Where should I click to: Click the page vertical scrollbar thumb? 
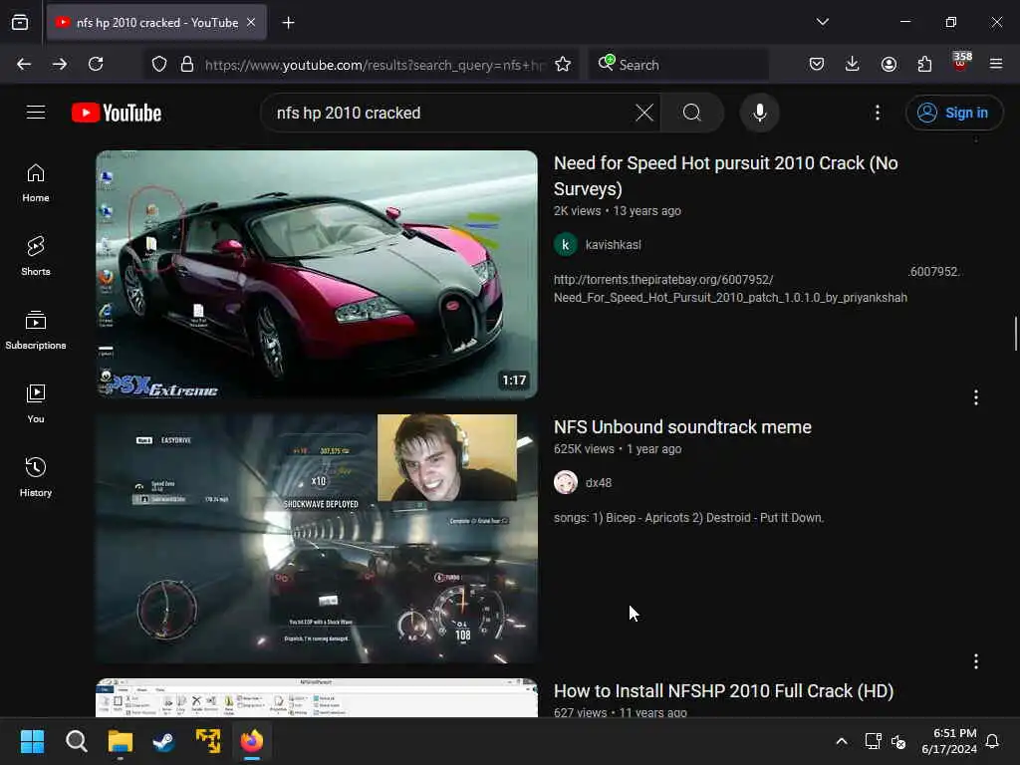tap(1015, 333)
